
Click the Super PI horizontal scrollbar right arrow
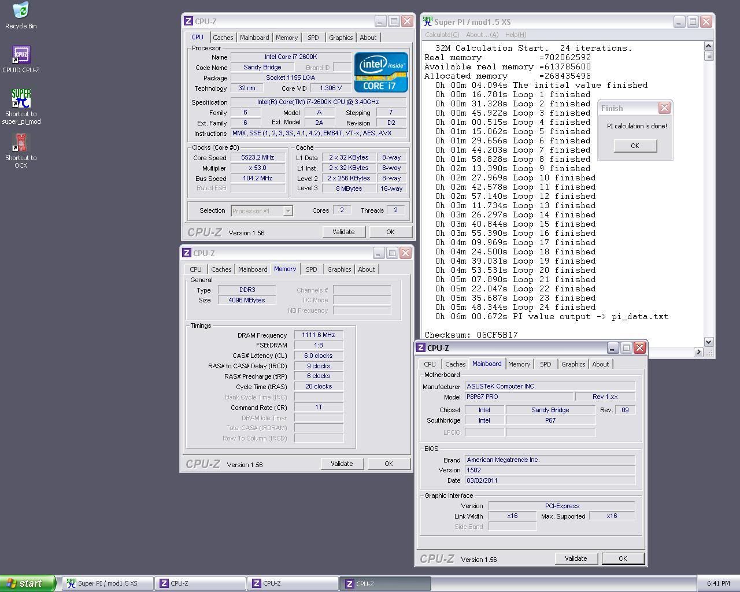pos(698,351)
